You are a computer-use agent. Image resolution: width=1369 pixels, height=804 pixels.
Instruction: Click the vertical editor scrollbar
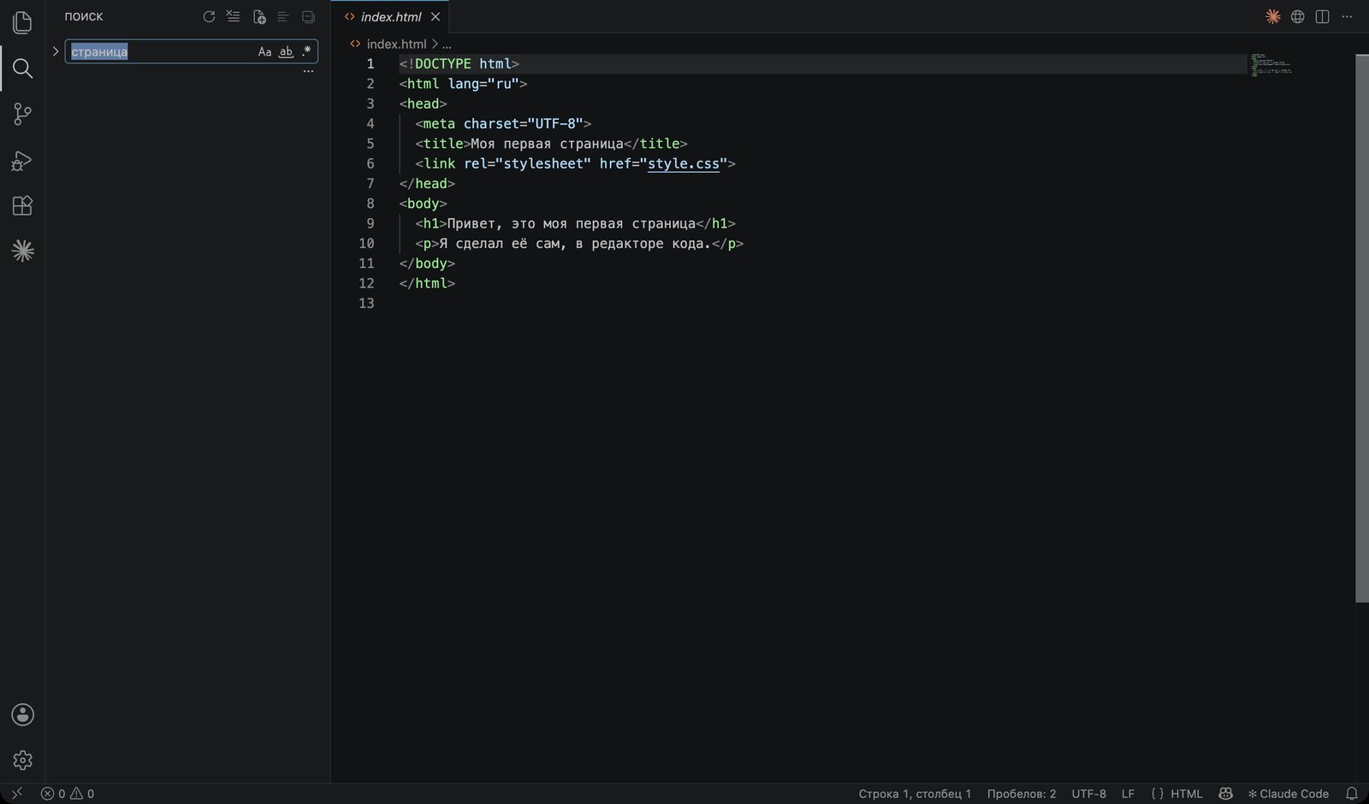point(1362,328)
